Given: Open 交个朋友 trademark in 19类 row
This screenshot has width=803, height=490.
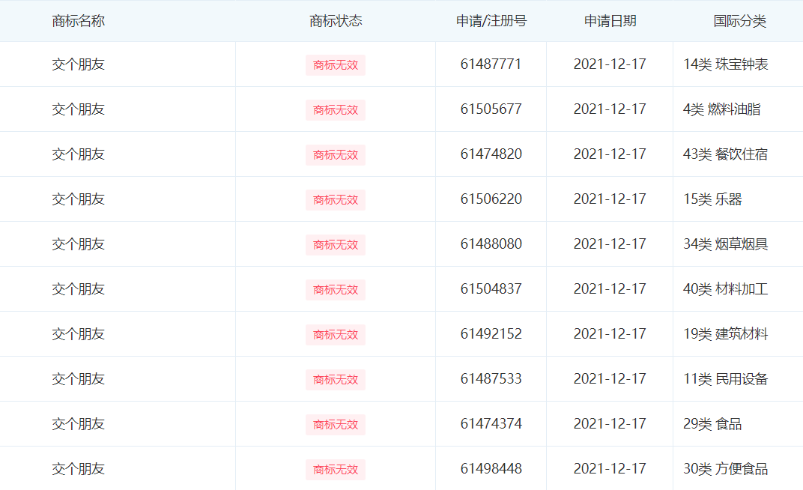Looking at the screenshot, I should tap(79, 334).
